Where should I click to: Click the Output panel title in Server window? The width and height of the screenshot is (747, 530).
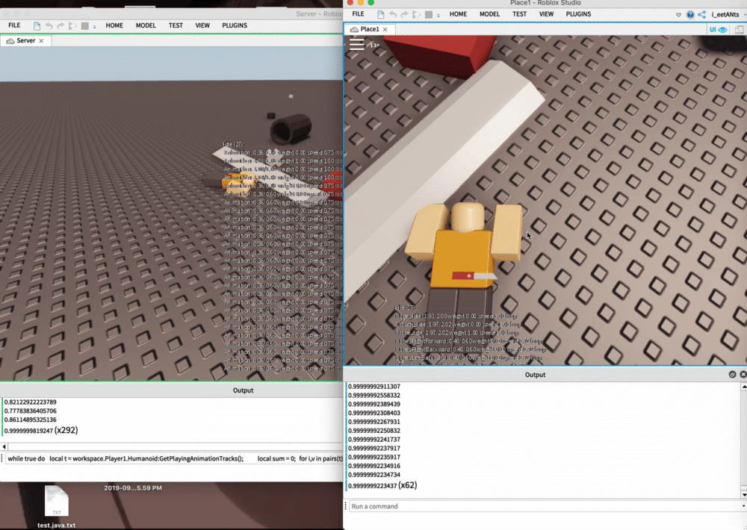click(243, 390)
